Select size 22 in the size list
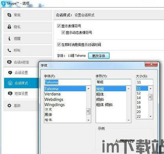The width and height of the screenshot is (164, 154). (142, 116)
